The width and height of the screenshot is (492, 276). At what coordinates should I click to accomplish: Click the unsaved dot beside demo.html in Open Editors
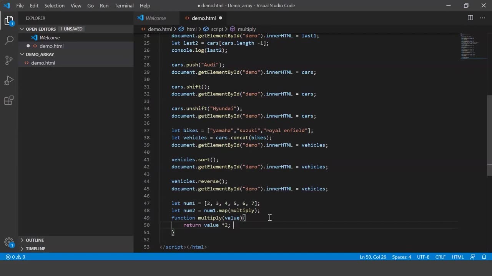click(28, 46)
